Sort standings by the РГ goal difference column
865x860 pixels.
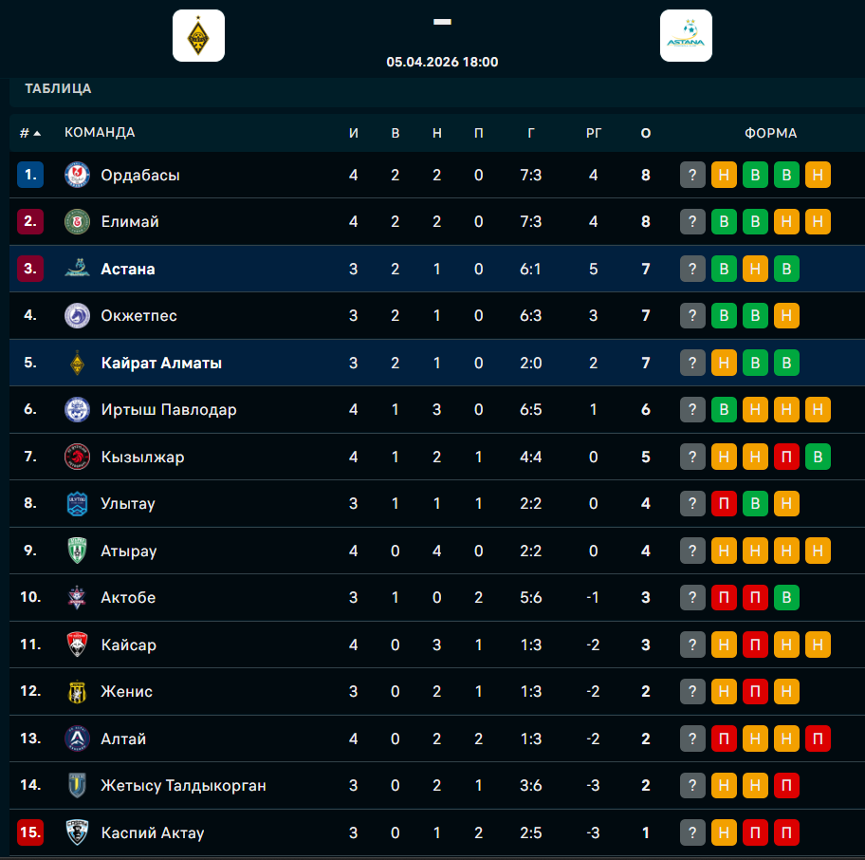pyautogui.click(x=594, y=133)
